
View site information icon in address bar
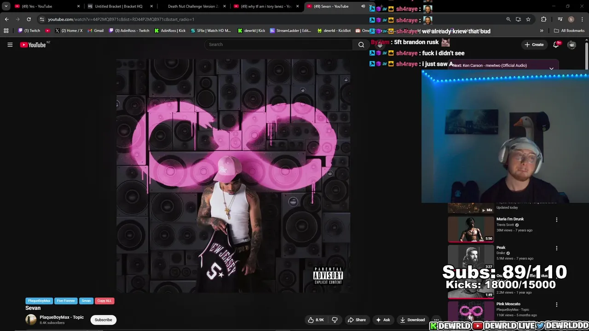tap(42, 19)
